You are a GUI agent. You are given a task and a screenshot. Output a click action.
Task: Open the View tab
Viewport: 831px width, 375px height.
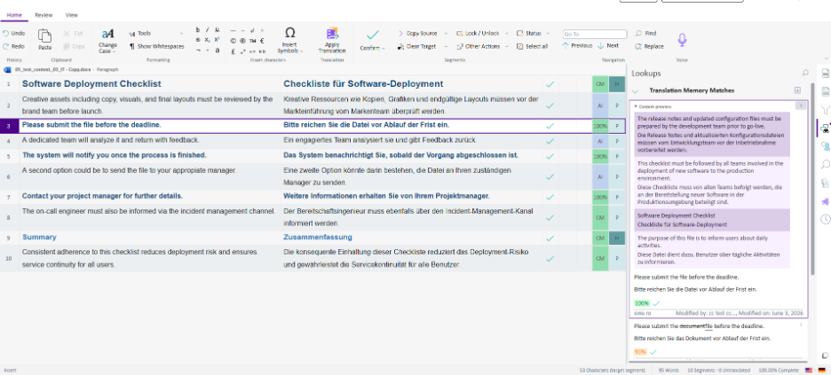(72, 15)
